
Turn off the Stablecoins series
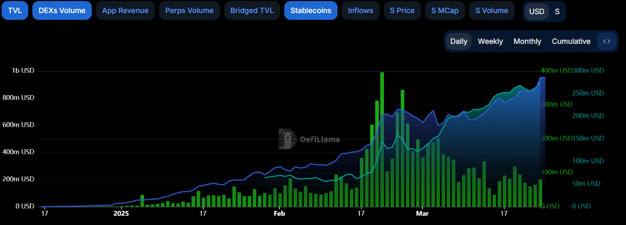coord(311,10)
